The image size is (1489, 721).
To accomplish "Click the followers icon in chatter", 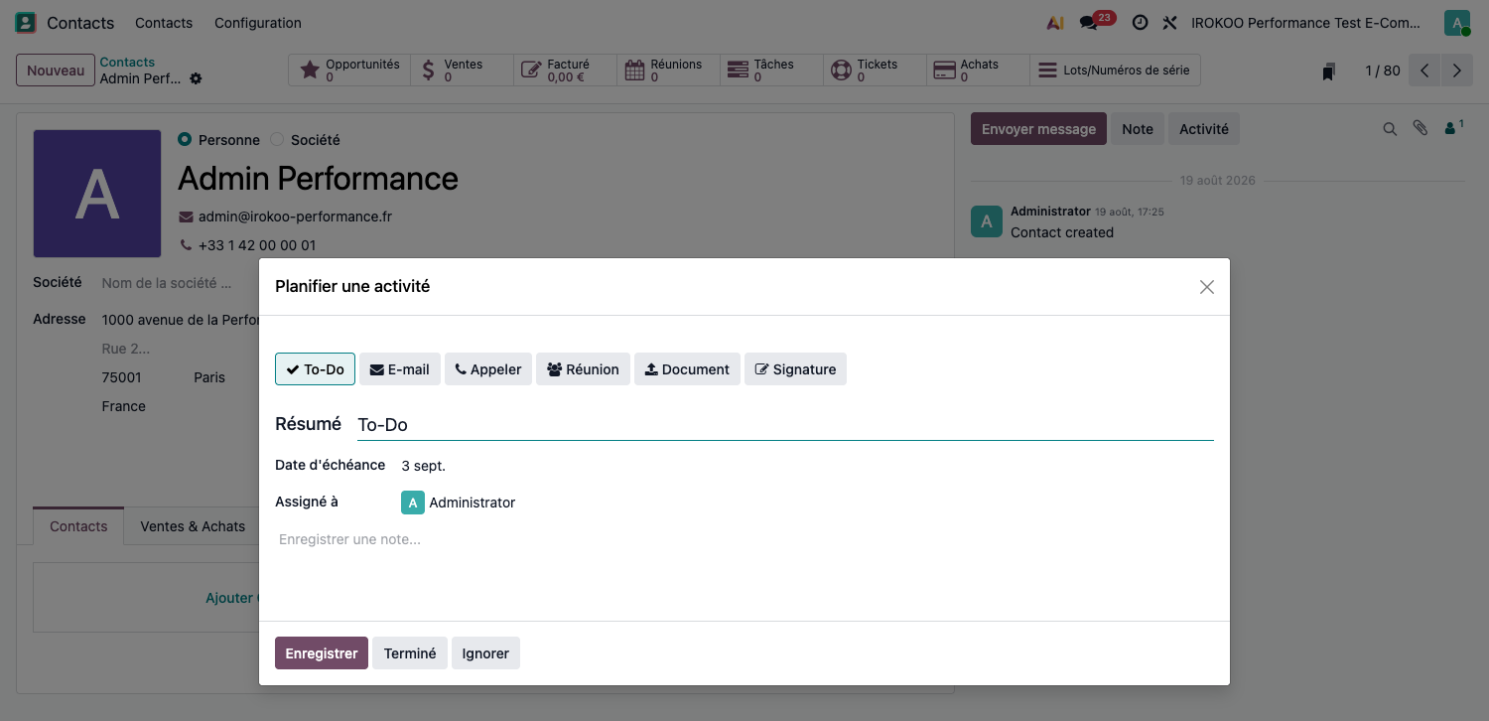I will 1453,127.
